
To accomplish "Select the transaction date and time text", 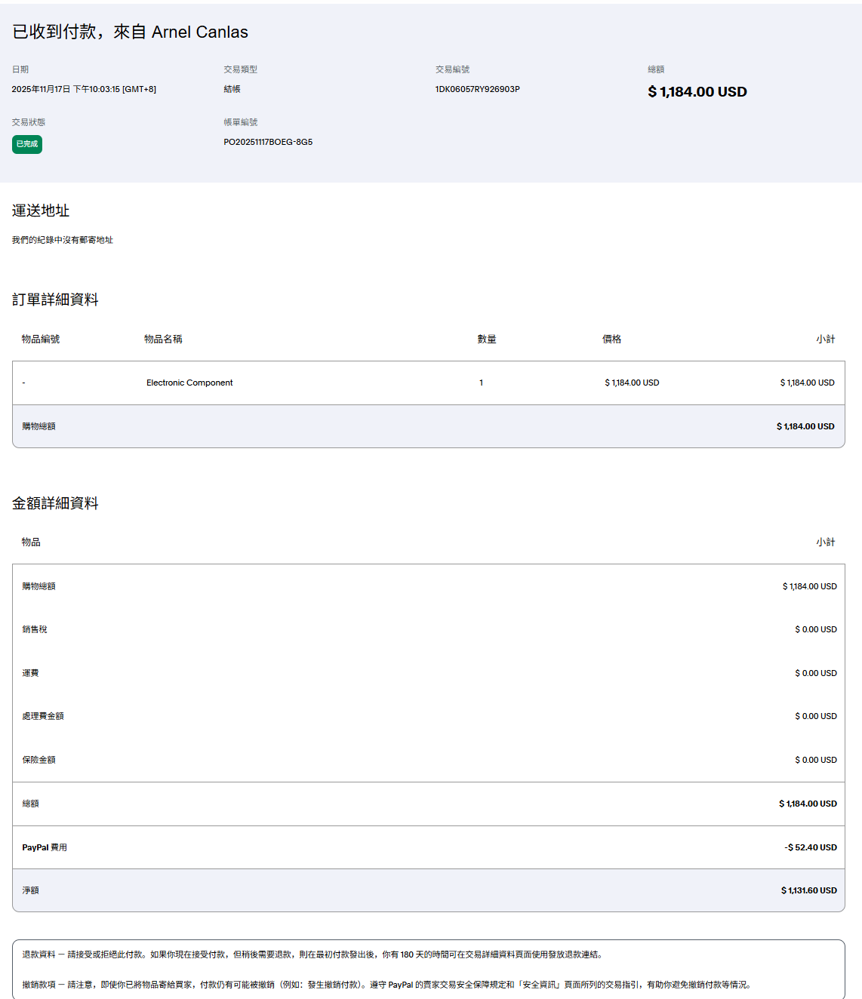I will [84, 89].
